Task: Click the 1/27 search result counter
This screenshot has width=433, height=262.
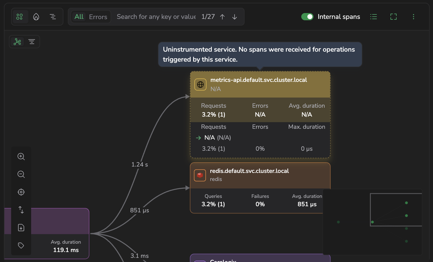Action: click(x=208, y=17)
